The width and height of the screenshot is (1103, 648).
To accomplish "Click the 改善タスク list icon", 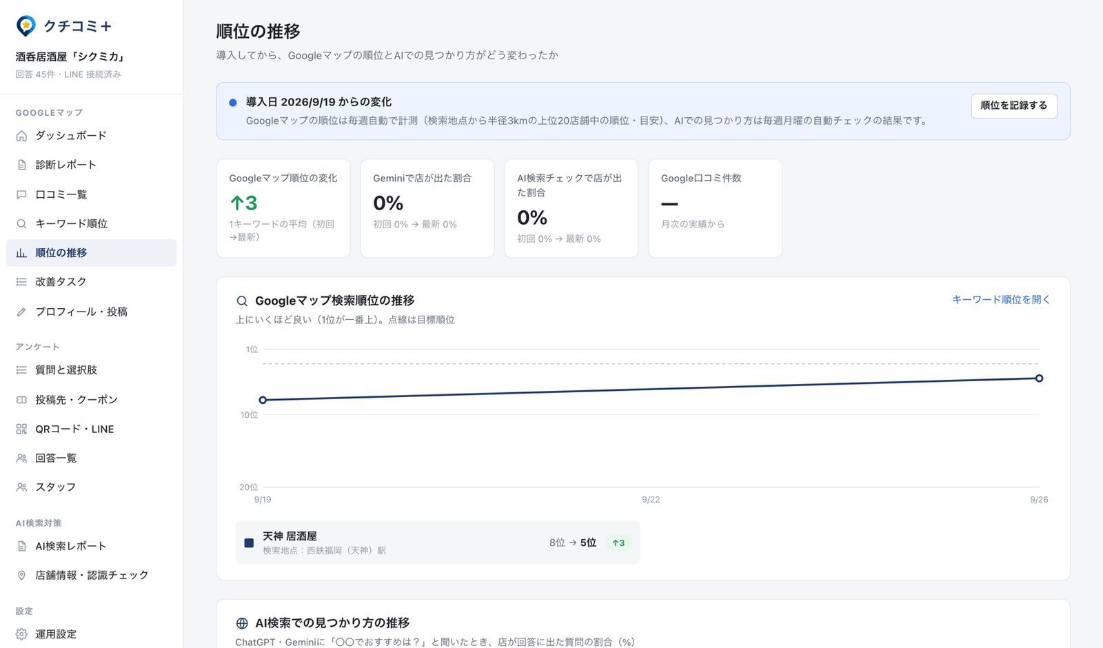I will pyautogui.click(x=21, y=282).
